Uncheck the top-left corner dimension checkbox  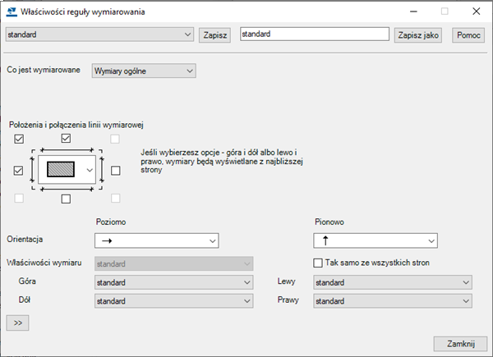point(19,140)
